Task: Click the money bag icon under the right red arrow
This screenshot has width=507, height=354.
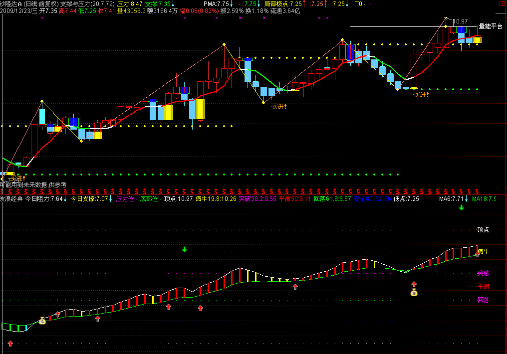Action: coord(414,293)
